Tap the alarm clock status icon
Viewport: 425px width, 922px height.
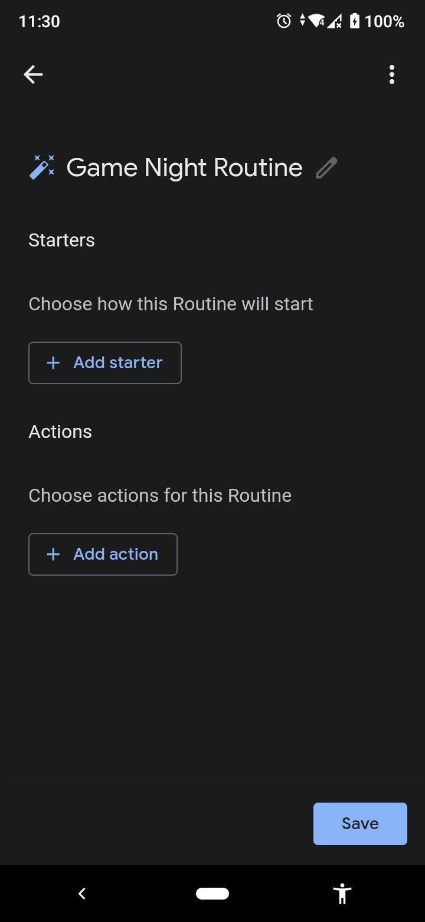tap(284, 21)
